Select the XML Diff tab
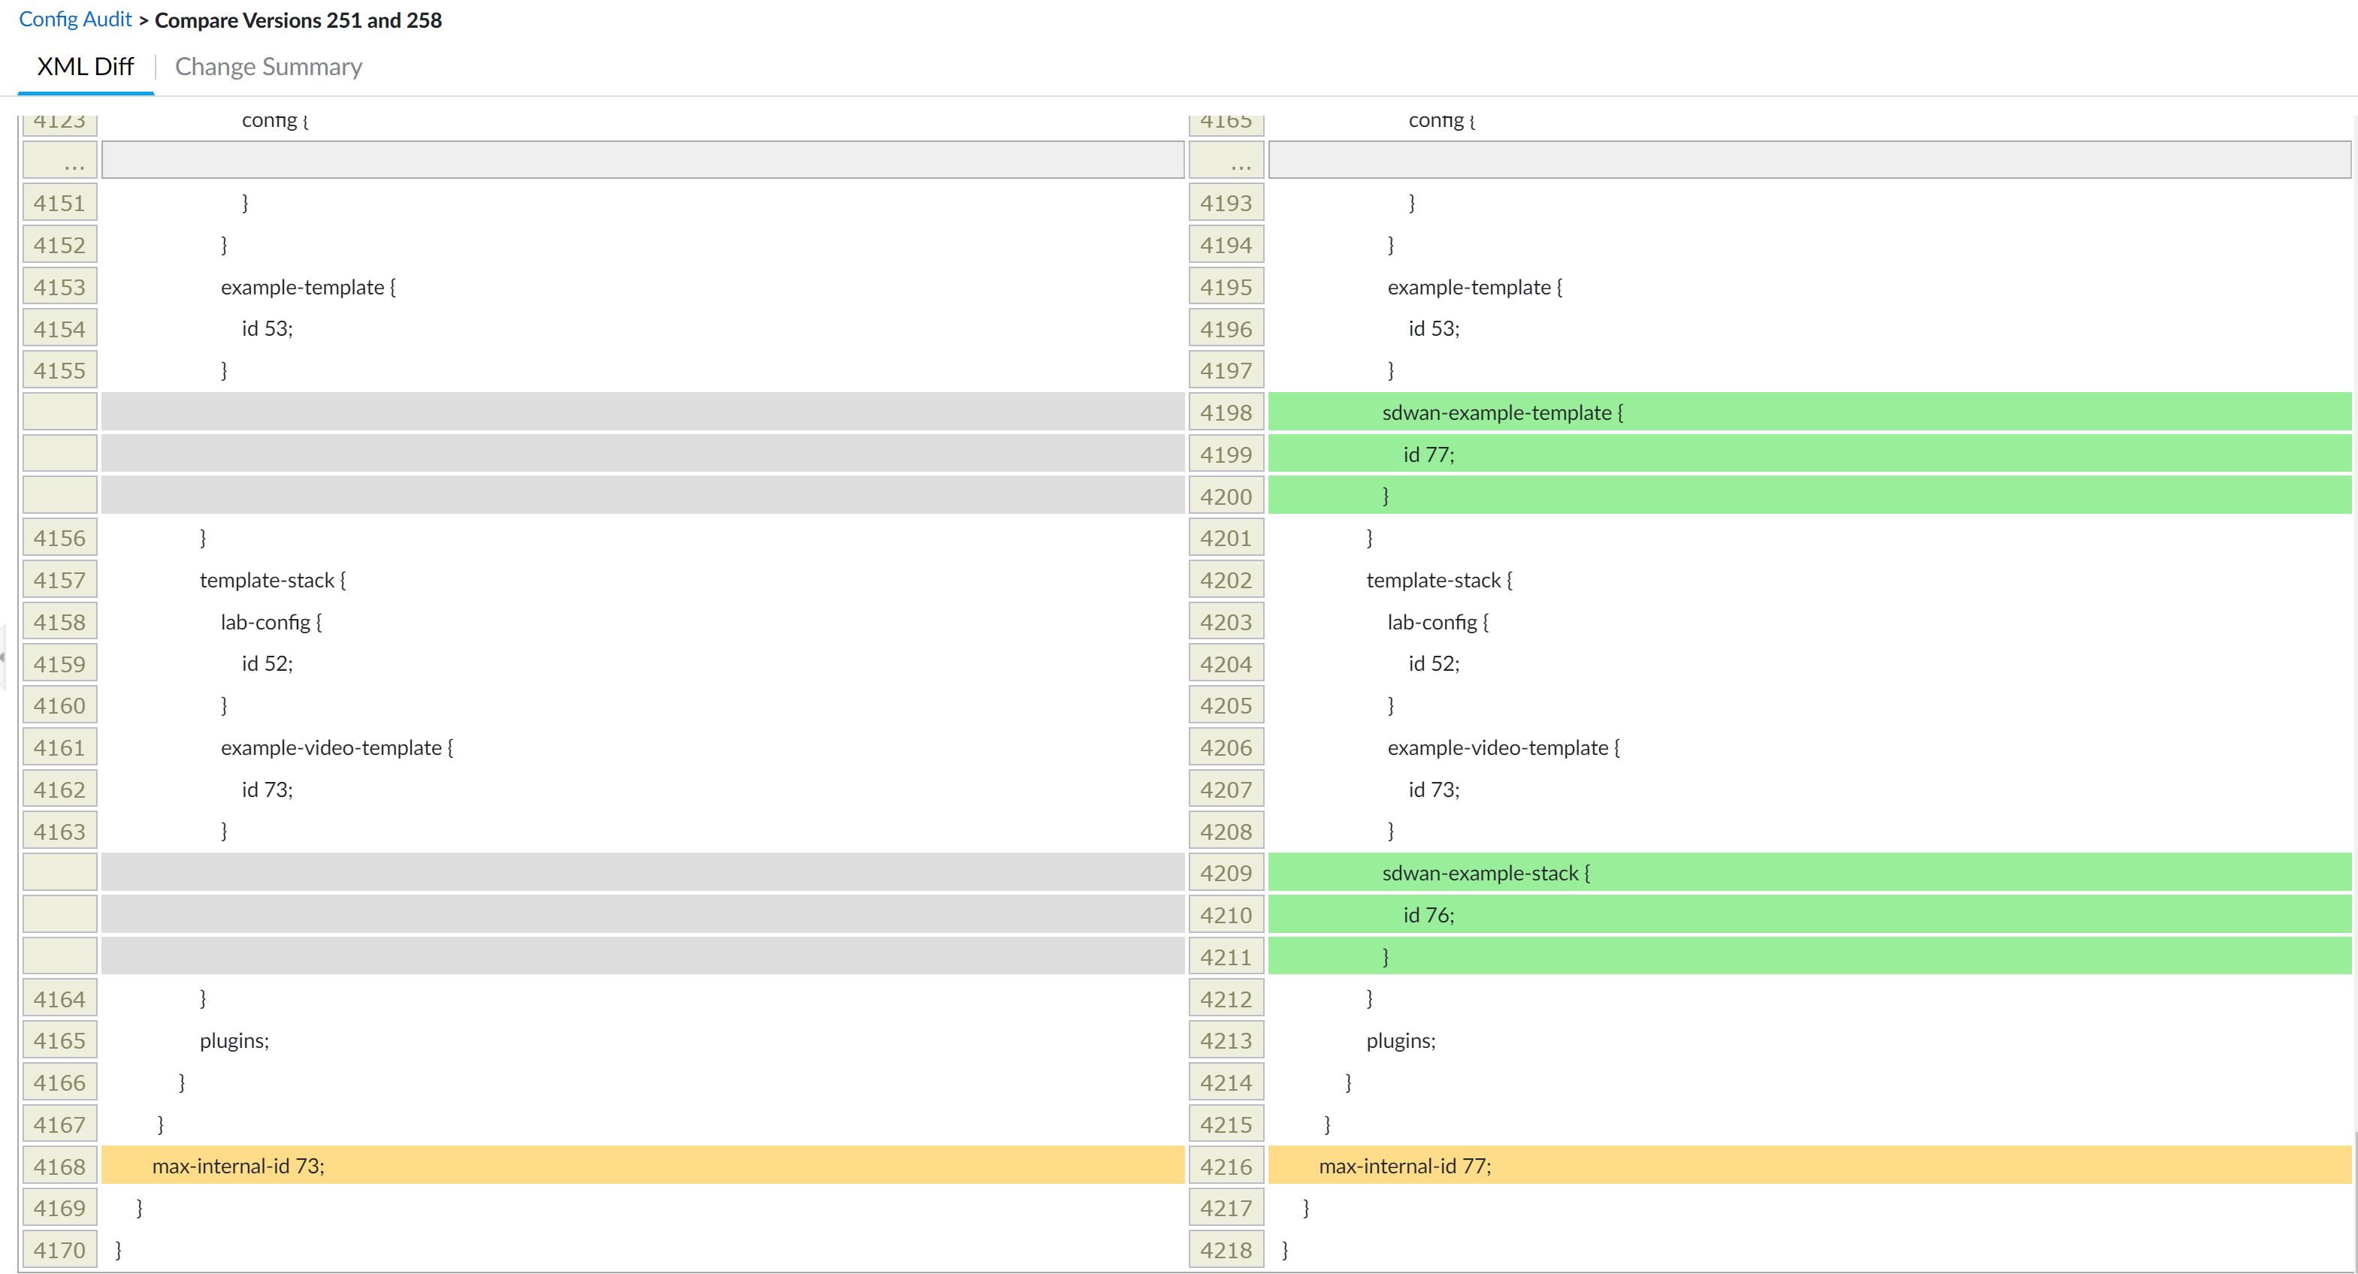This screenshot has height=1274, width=2358. [85, 67]
